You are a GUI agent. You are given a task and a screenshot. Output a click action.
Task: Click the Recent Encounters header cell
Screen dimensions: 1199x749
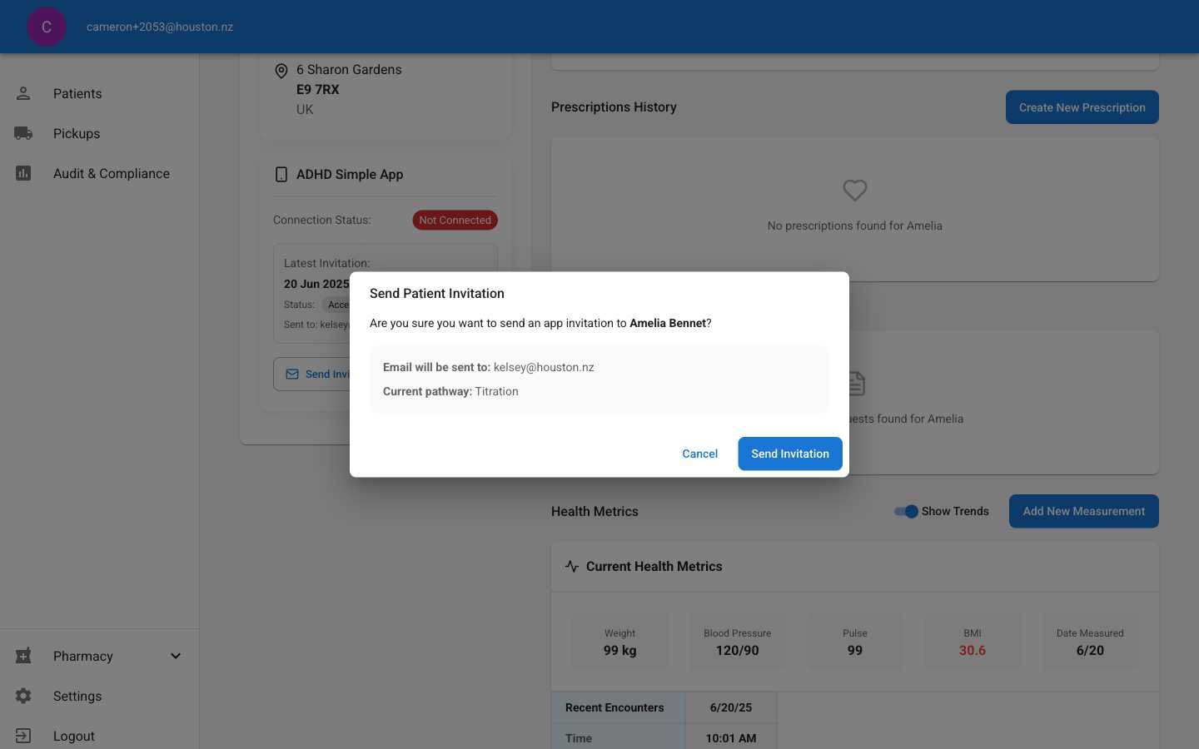(x=618, y=707)
